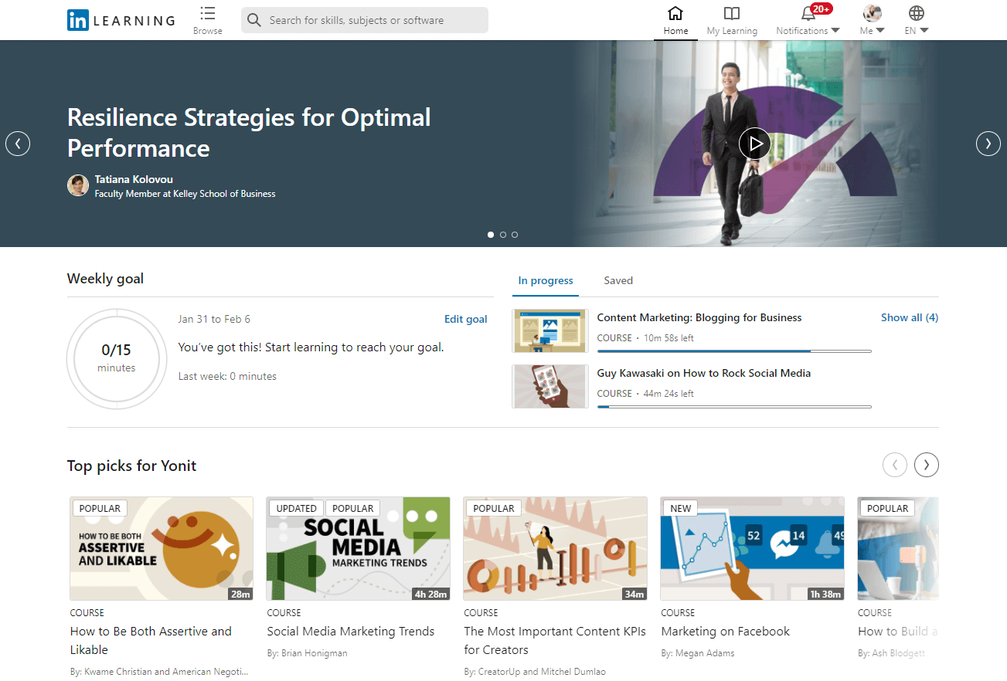Open Guy Kawasaki course thumbnail

tap(550, 387)
